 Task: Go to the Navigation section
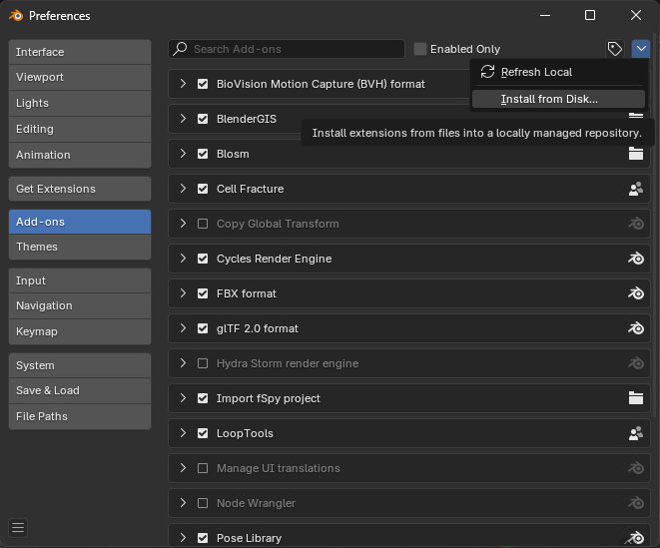point(80,306)
